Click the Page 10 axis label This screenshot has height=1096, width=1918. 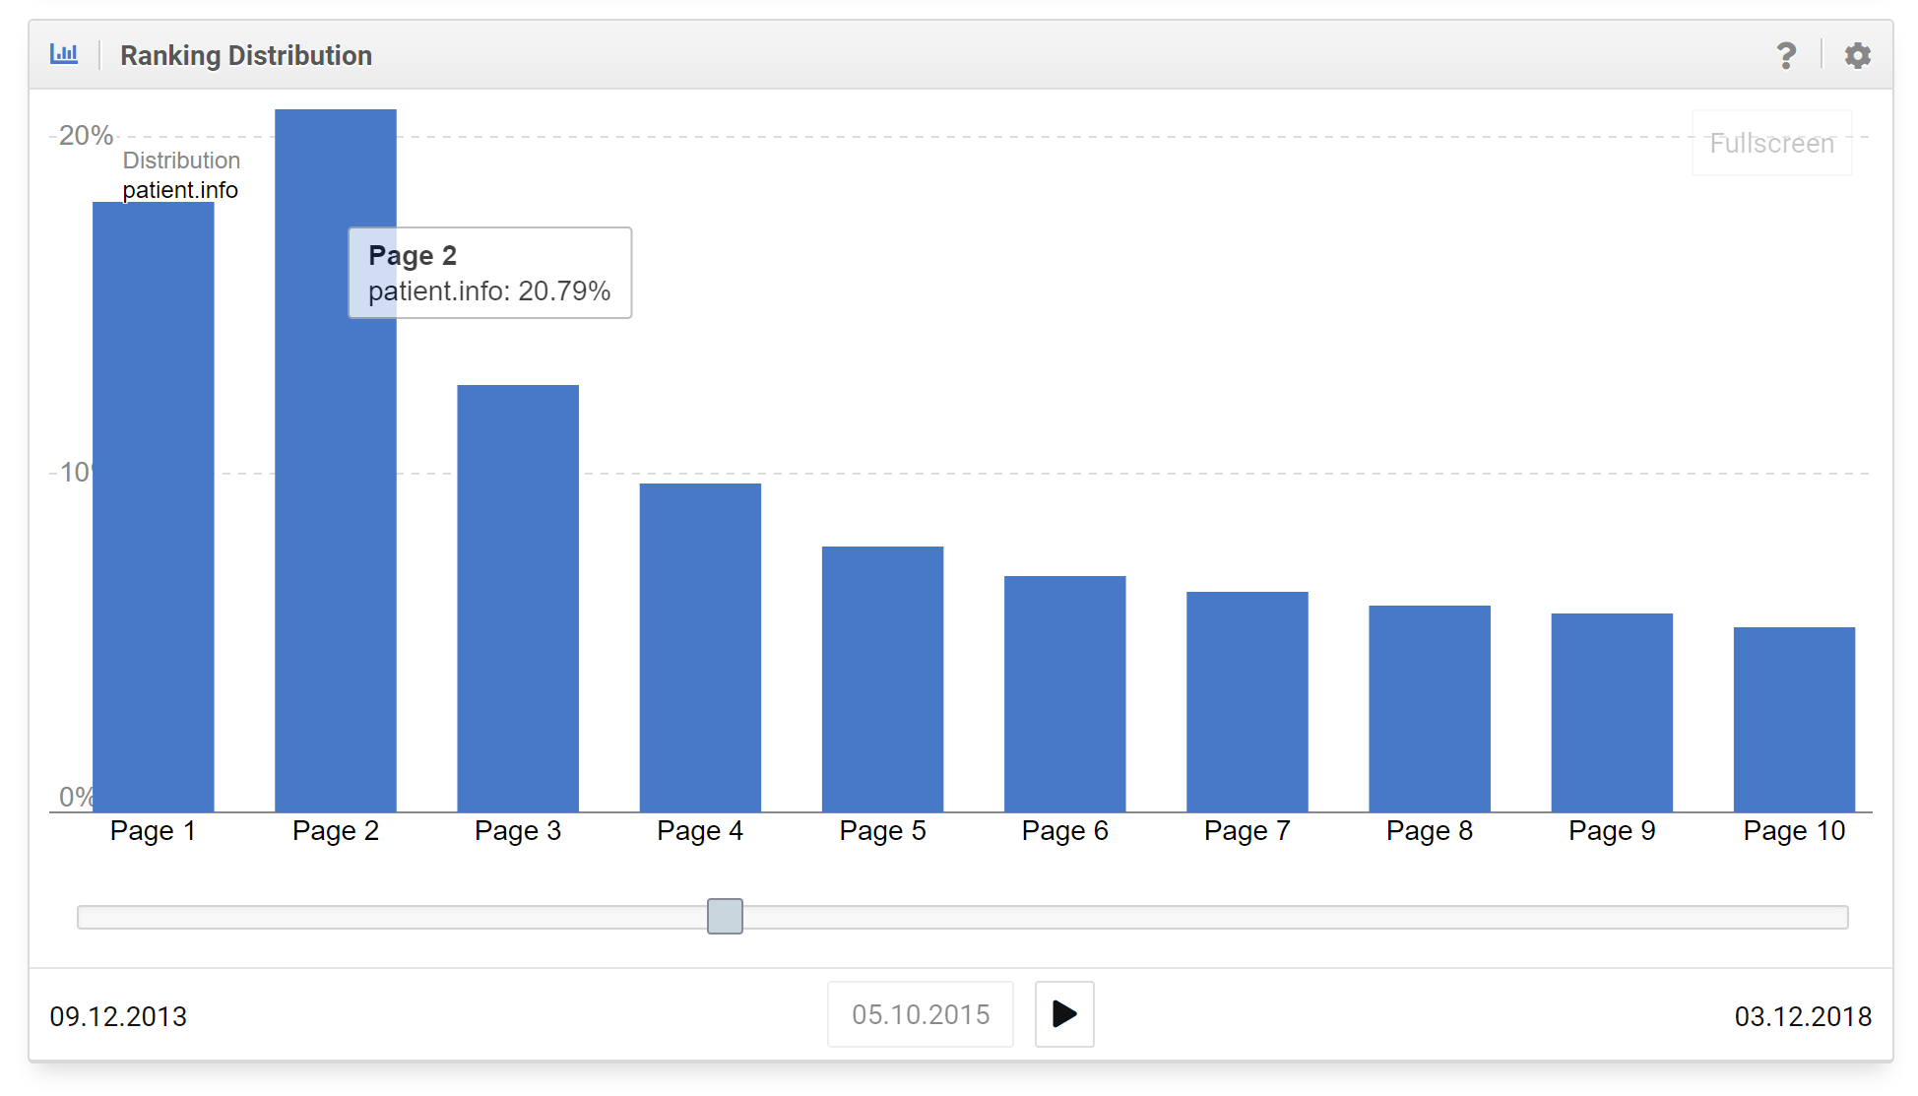[x=1794, y=831]
